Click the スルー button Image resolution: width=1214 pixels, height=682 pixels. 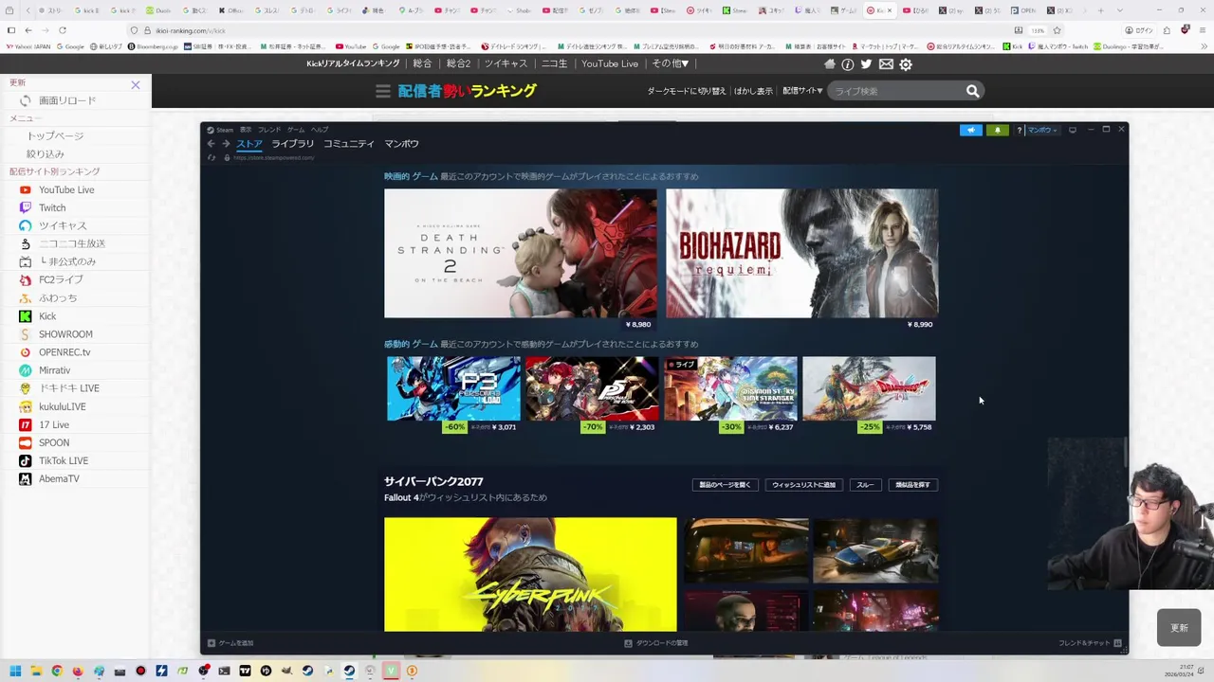coord(865,485)
